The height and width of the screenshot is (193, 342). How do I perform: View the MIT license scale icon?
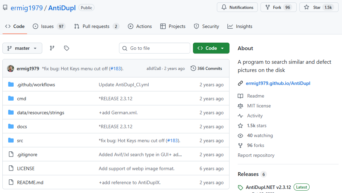coord(240,106)
